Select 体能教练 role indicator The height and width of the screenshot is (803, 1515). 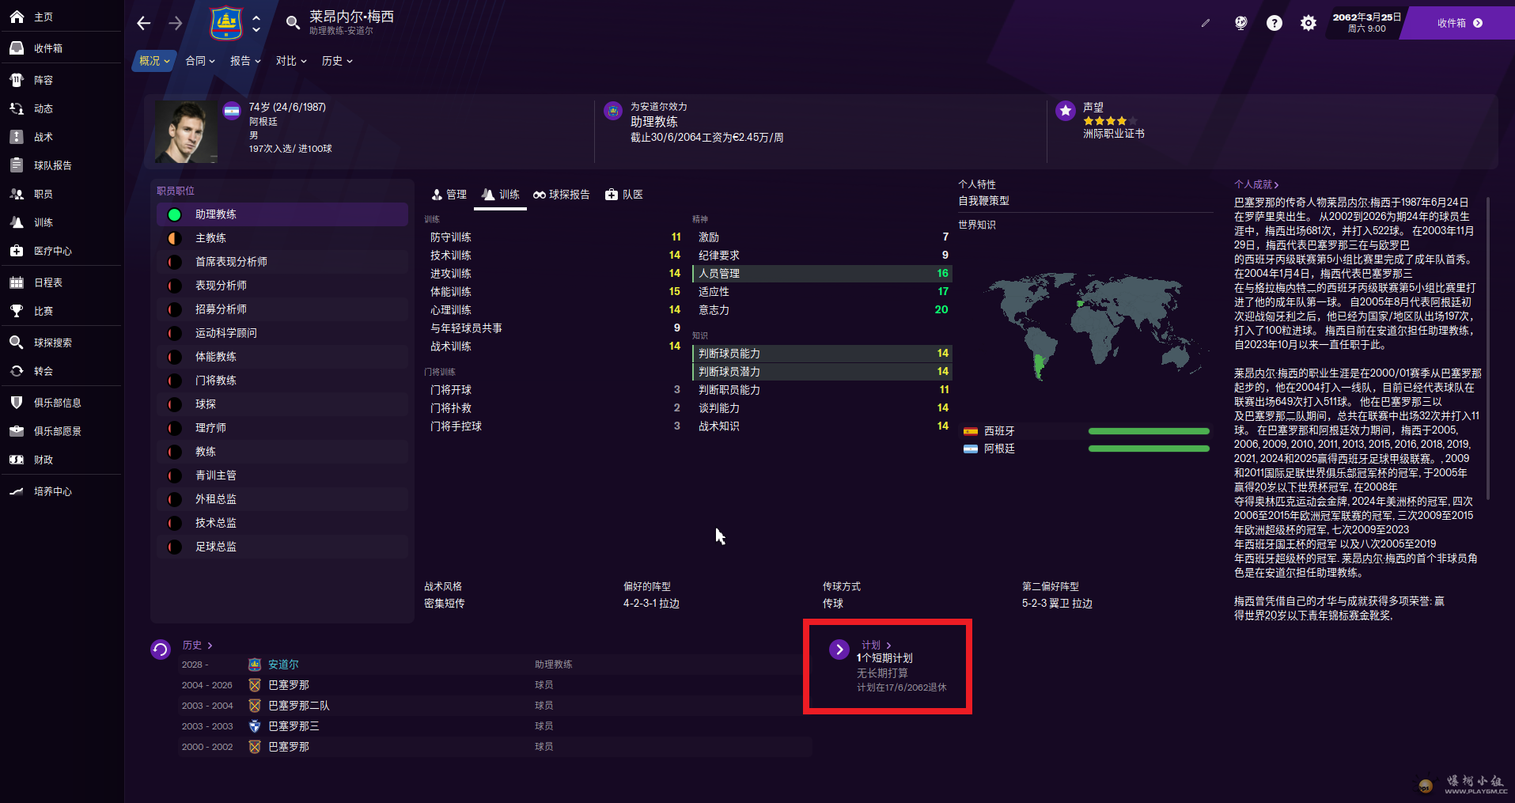(175, 357)
